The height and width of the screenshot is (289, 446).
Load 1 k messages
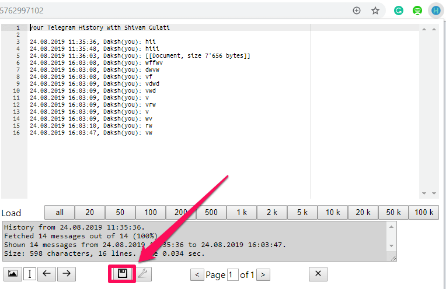pyautogui.click(x=242, y=212)
